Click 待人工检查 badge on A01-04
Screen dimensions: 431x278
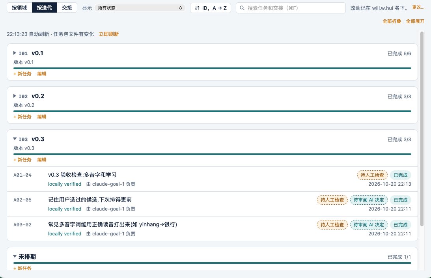point(372,175)
